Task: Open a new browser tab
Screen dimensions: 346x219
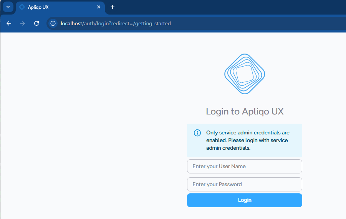Action: (x=113, y=7)
